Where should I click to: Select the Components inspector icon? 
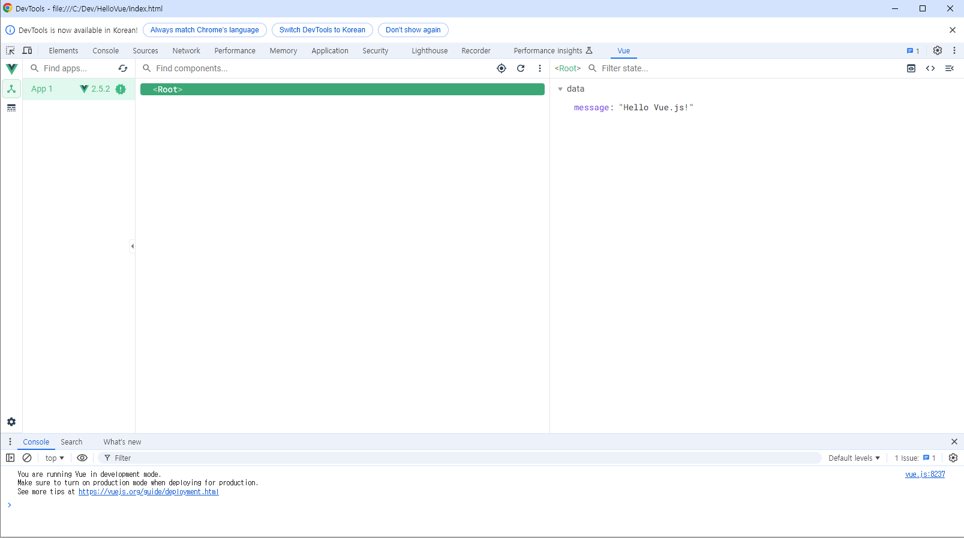[x=11, y=89]
